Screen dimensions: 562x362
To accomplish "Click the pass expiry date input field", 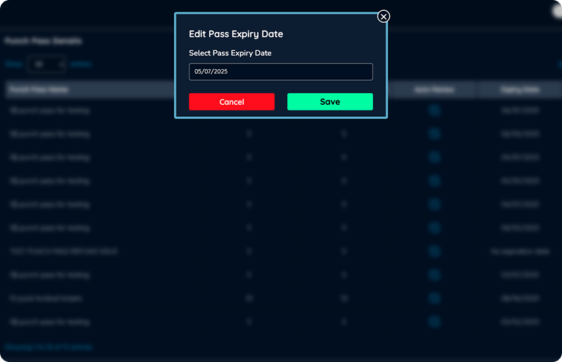I will (280, 72).
